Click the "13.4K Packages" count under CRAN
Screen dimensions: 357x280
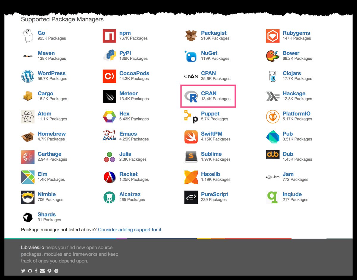click(216, 99)
